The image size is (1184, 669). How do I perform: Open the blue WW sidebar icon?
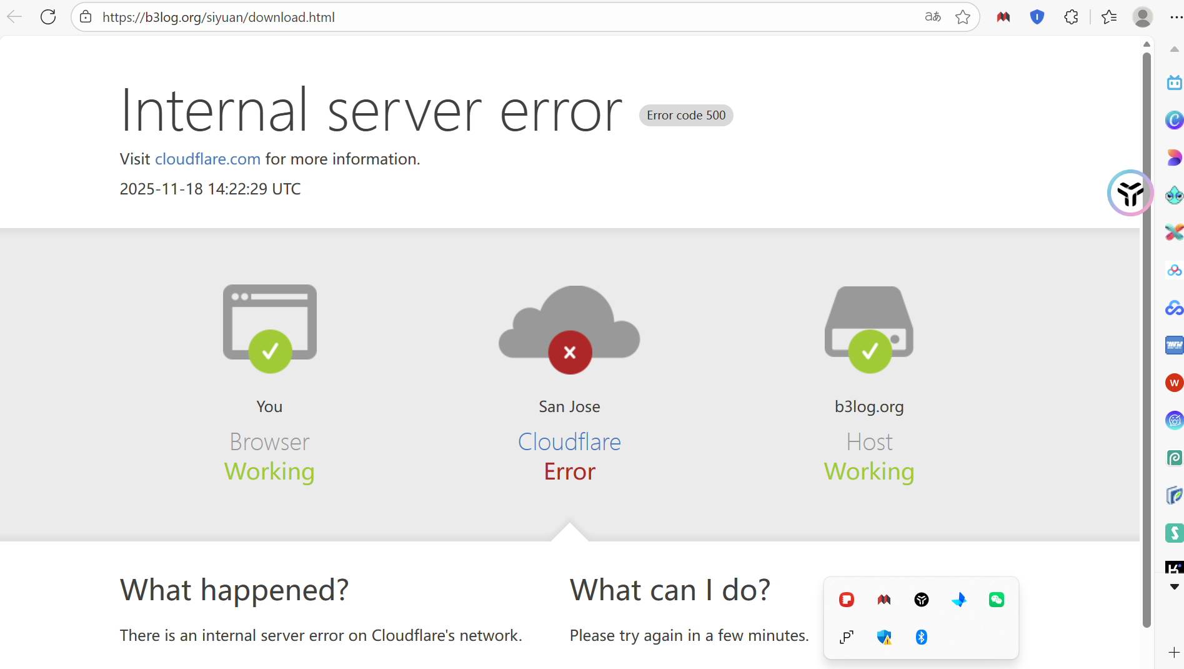pos(1175,345)
